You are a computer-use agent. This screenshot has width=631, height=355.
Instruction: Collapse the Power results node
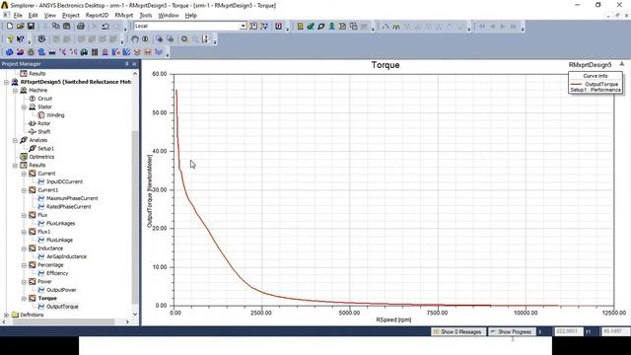[24, 281]
